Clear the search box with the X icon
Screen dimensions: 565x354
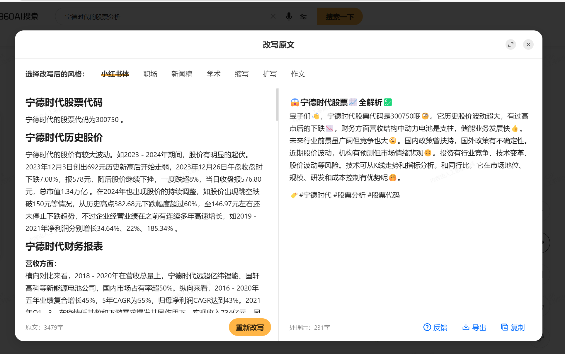[x=273, y=16]
